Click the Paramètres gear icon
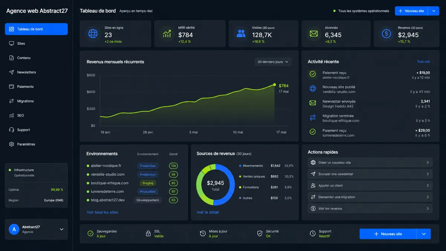 tap(12, 144)
